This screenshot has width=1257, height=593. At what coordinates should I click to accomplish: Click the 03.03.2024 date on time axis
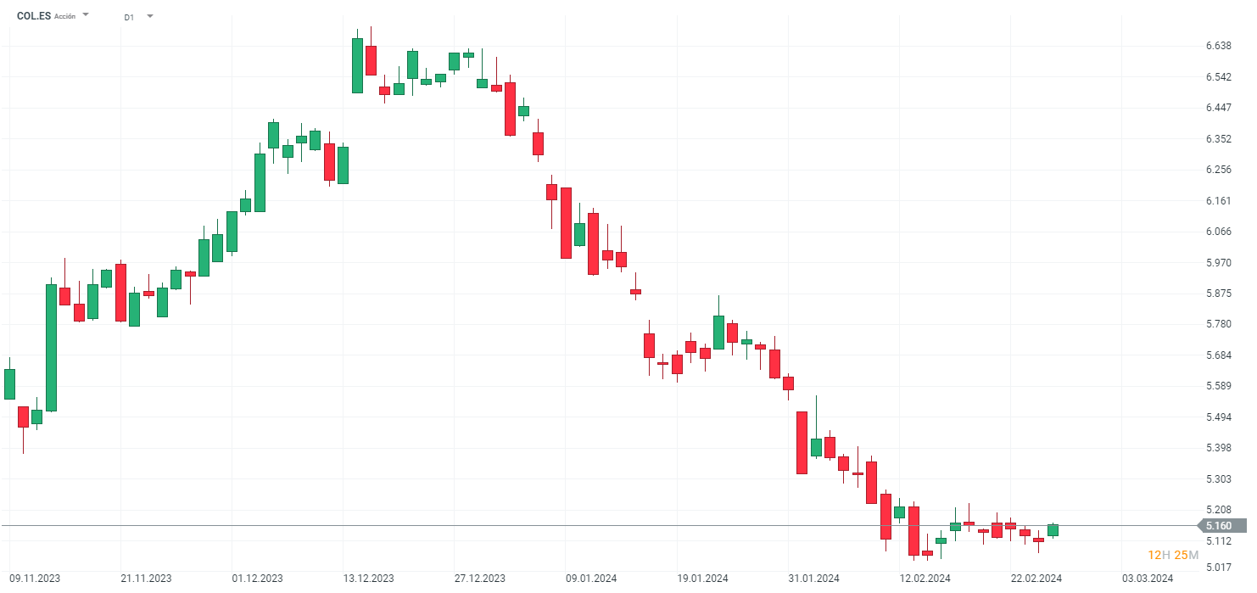point(1148,579)
